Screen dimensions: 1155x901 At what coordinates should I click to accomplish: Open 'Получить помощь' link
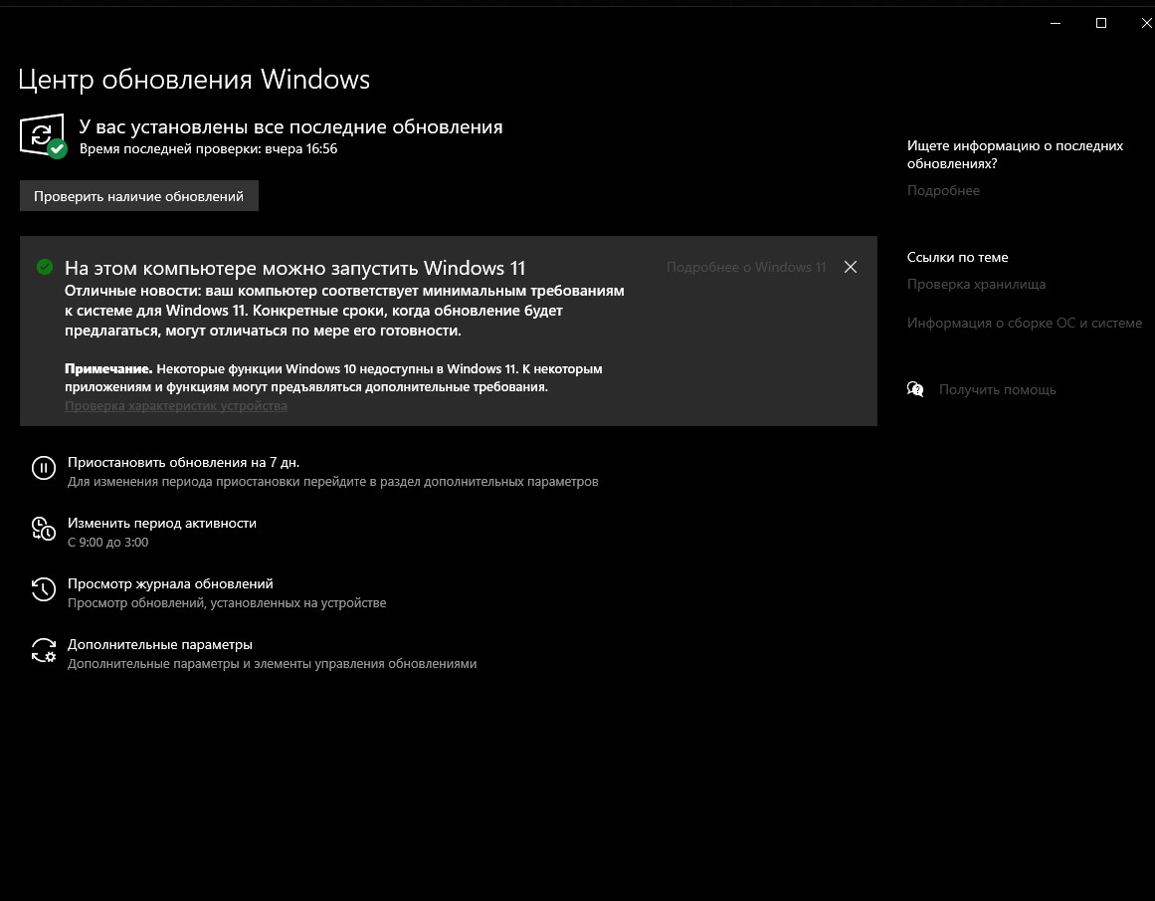click(998, 389)
